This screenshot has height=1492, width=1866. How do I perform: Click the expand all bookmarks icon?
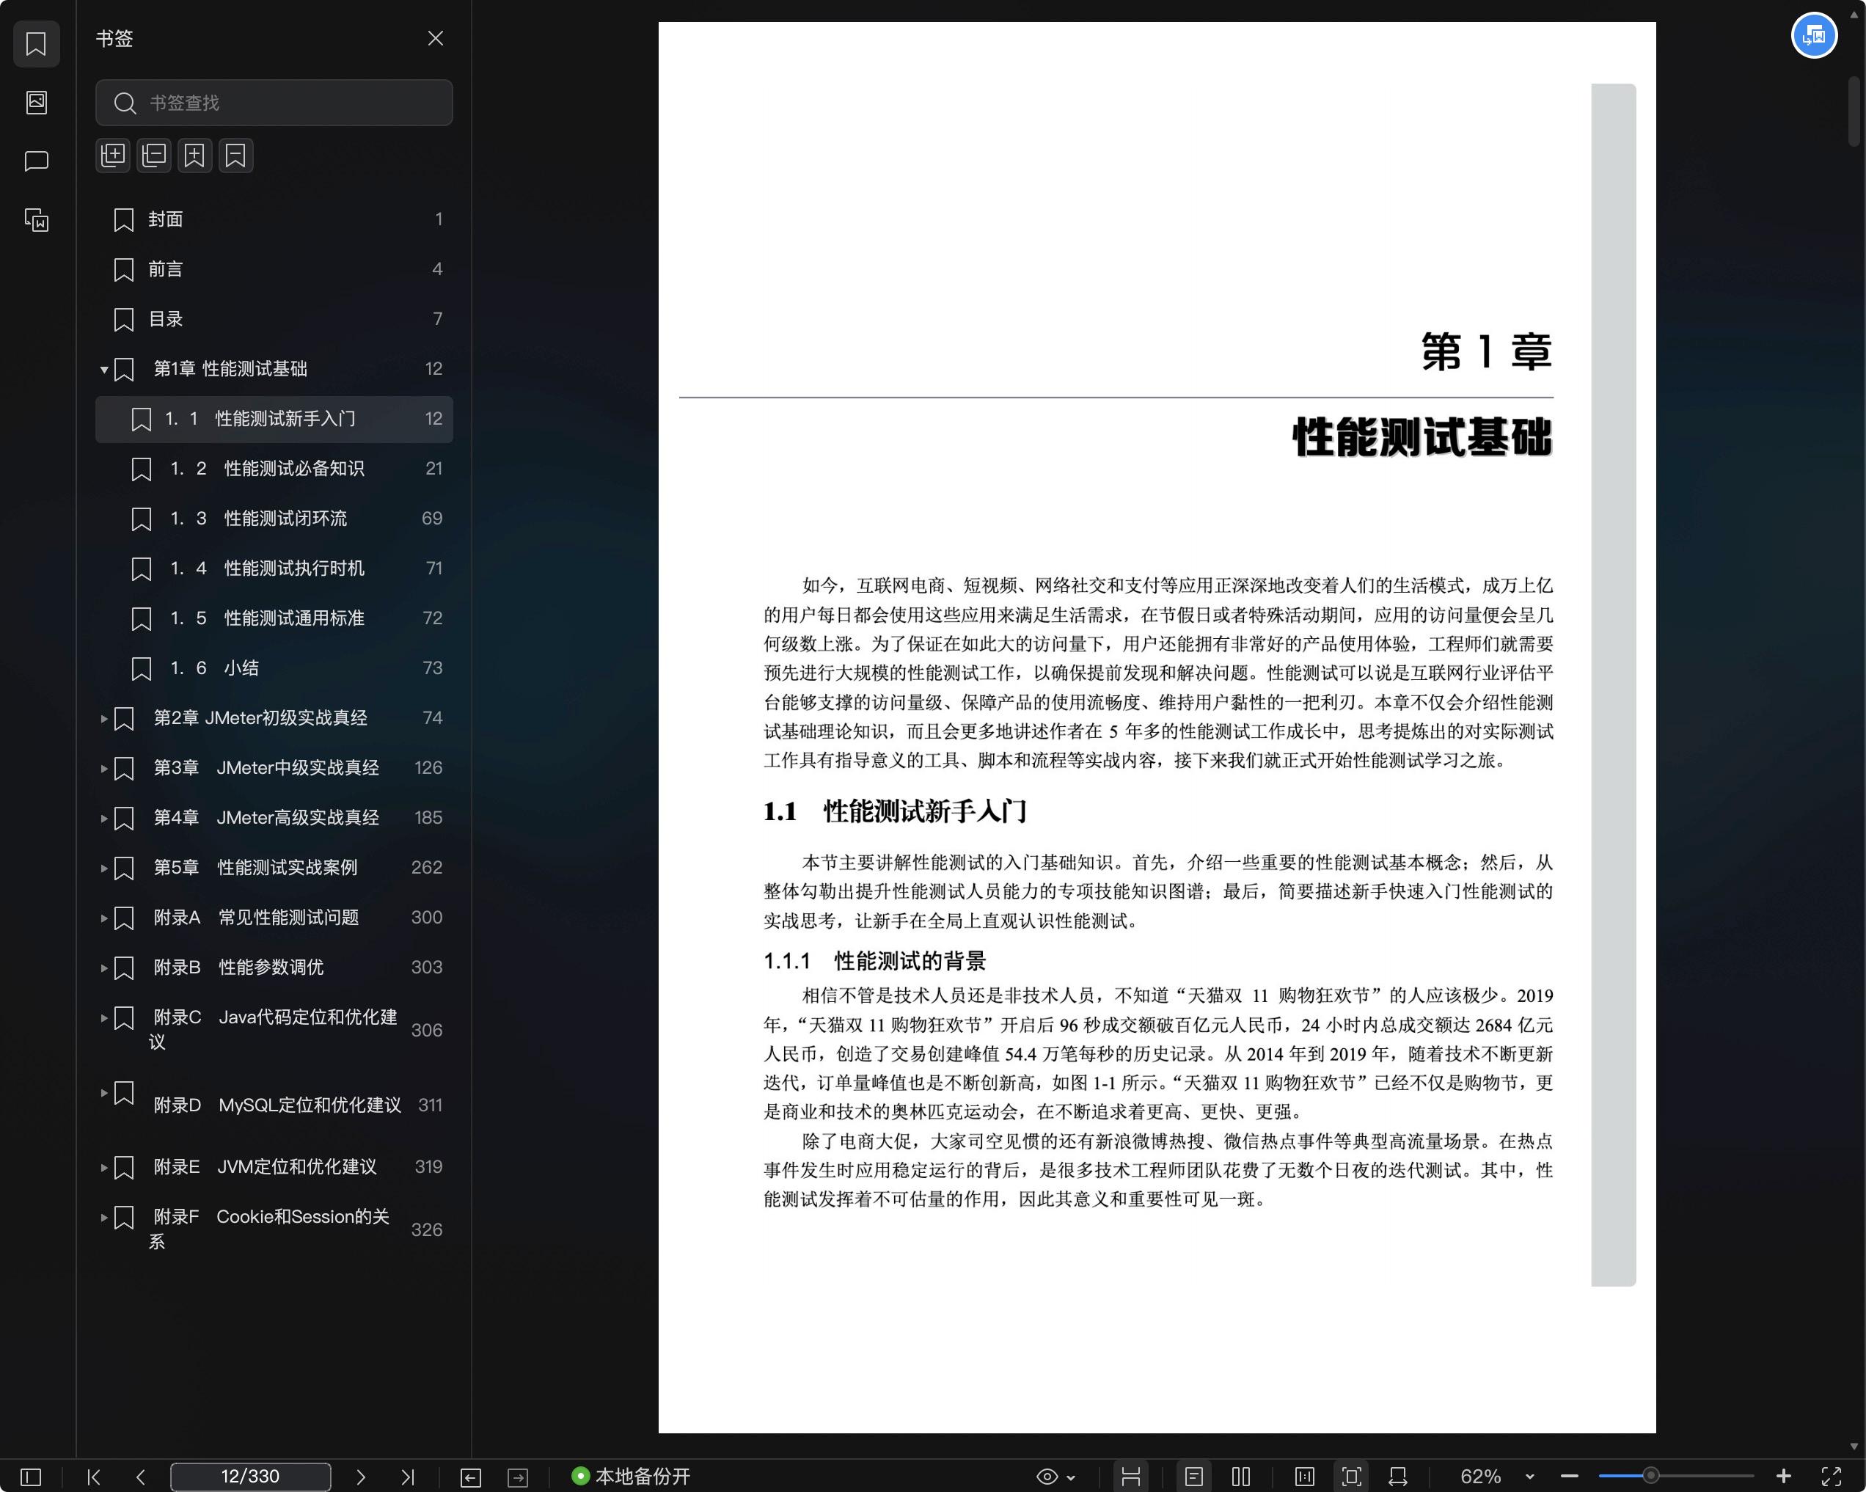coord(114,156)
